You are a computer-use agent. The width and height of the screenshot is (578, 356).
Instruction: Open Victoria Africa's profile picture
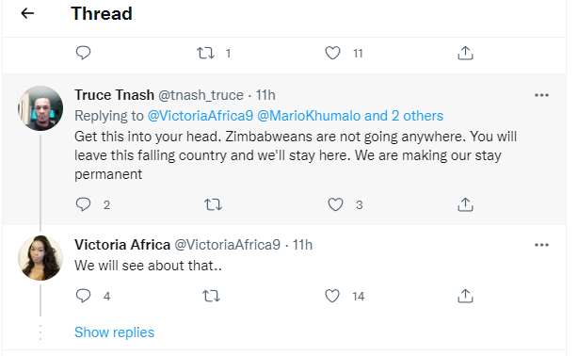click(x=40, y=258)
